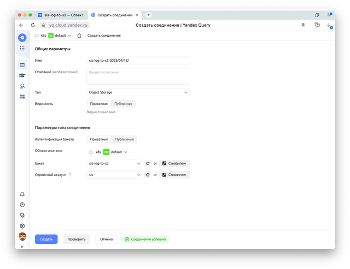
Task: Click the Проверить button
Action: tap(77, 239)
